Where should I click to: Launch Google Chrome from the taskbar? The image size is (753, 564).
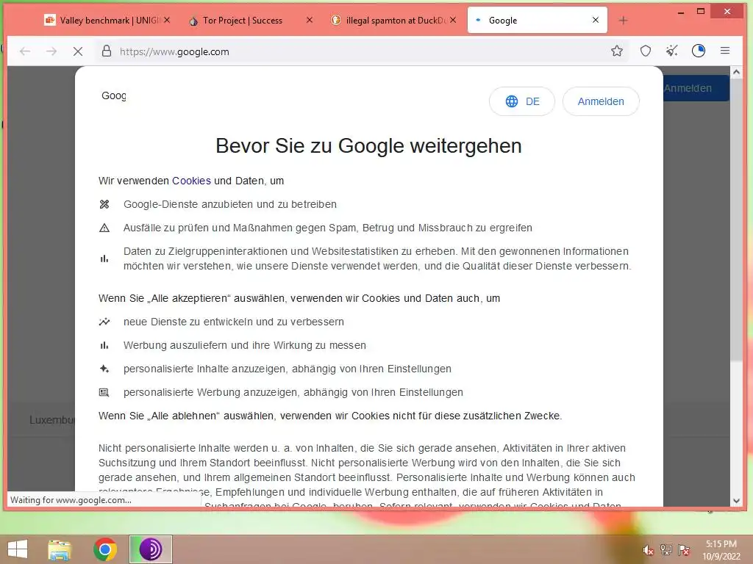[x=105, y=549]
